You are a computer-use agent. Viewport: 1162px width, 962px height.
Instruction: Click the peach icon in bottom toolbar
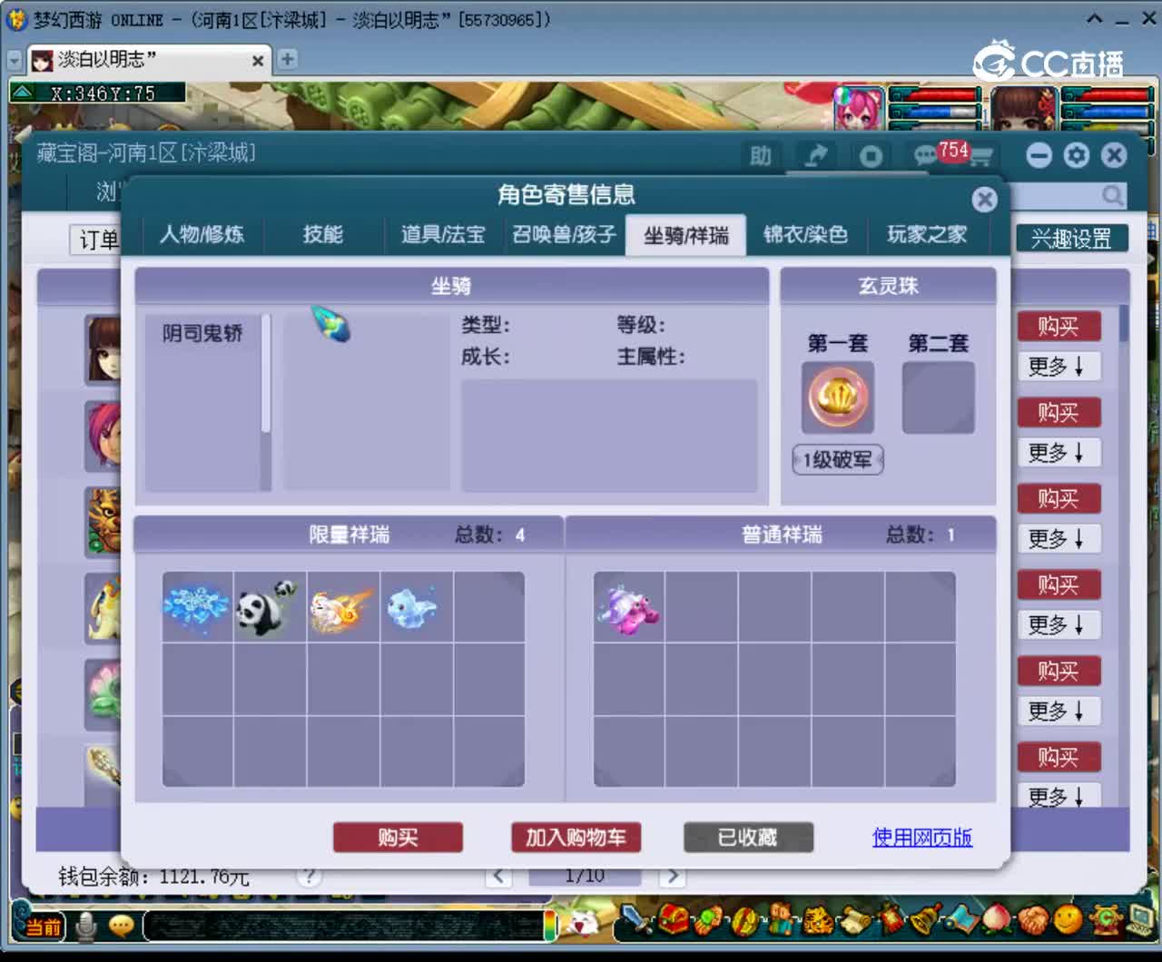point(996,921)
